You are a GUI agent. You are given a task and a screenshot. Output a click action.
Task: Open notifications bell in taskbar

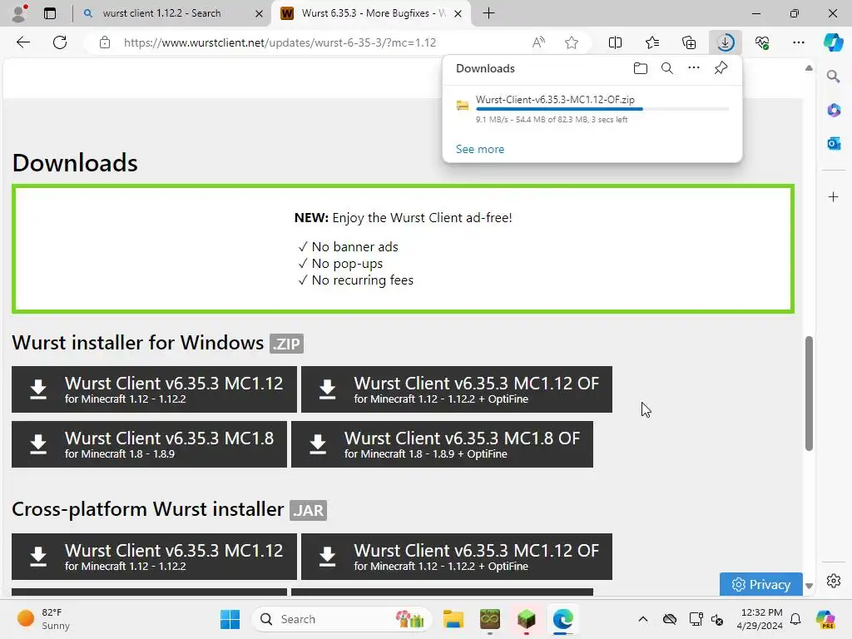pyautogui.click(x=795, y=619)
